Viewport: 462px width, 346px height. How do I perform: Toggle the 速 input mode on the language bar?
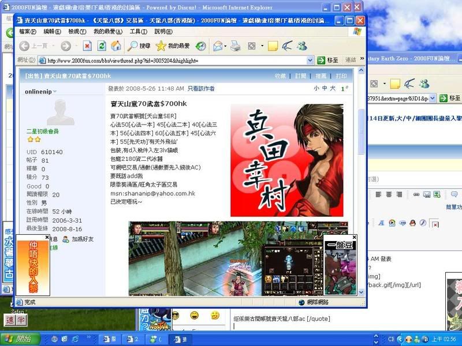coord(10,320)
